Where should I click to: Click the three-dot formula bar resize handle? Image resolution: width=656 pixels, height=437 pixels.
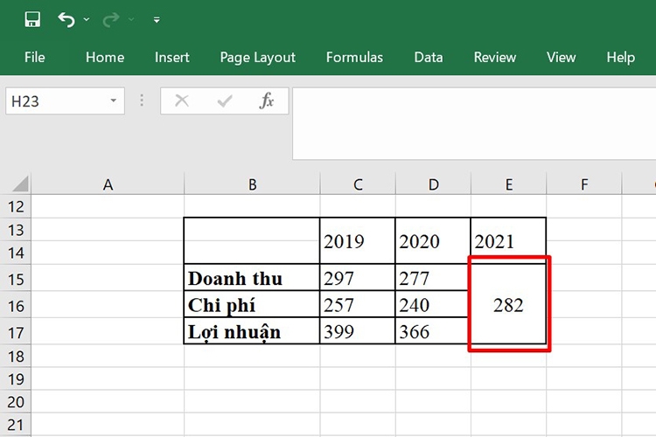142,101
